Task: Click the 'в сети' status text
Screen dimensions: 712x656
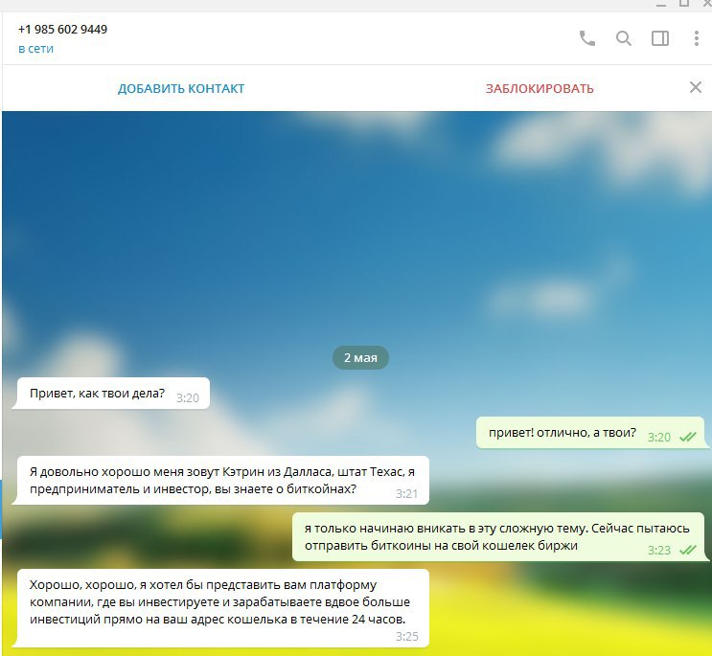Action: click(x=35, y=49)
